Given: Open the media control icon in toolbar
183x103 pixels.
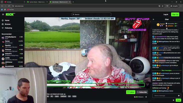Looking at the screenshot, I should tap(167, 6).
